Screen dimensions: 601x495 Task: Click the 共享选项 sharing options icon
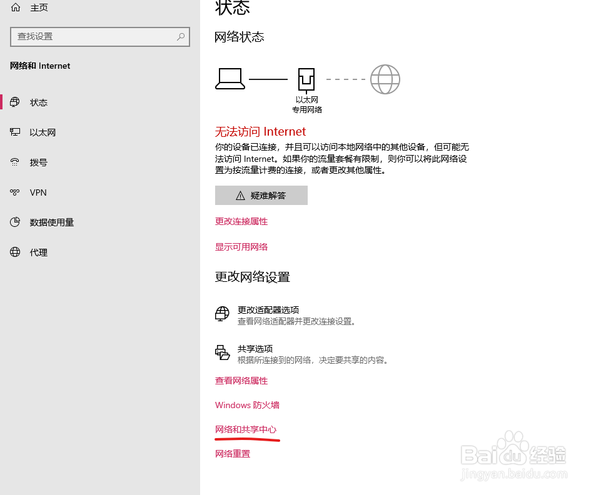tap(222, 352)
